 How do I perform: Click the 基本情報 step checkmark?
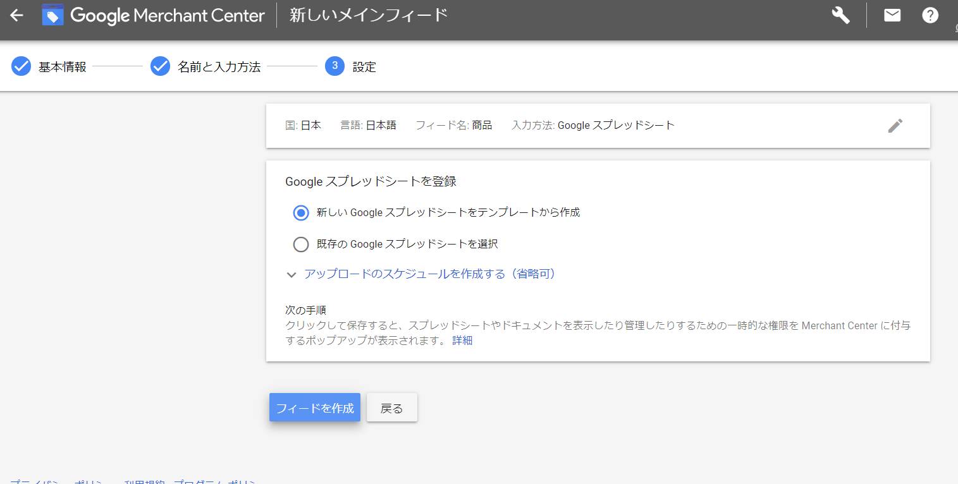21,66
